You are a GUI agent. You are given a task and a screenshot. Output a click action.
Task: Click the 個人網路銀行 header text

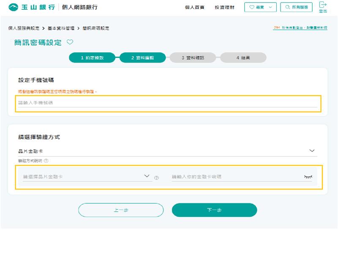[x=80, y=7]
